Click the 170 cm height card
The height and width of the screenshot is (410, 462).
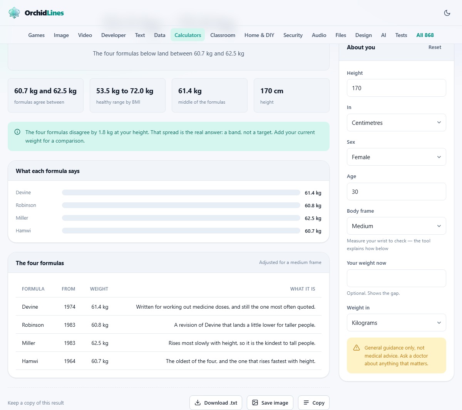(291, 96)
